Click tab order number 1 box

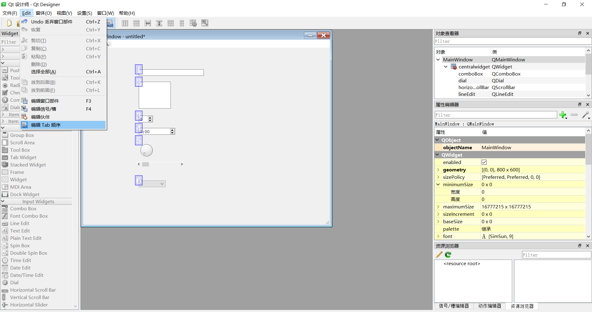139,69
